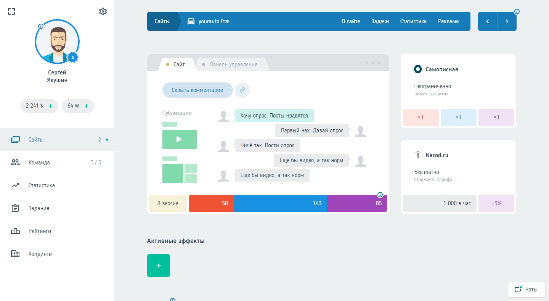Click the blue 143 progress segment
This screenshot has width=549, height=301.
point(280,203)
